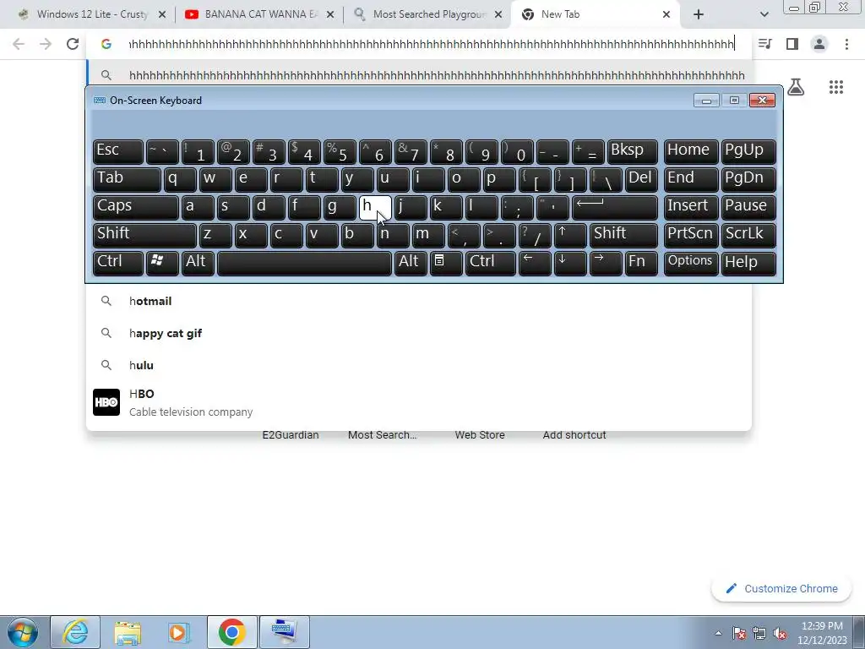Image resolution: width=865 pixels, height=649 pixels.
Task: Open the Chrome three-dot menu
Action: 846,44
